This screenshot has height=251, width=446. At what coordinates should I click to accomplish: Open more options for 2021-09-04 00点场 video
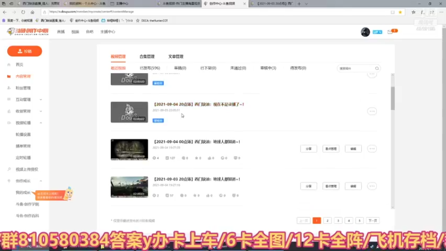click(x=372, y=149)
